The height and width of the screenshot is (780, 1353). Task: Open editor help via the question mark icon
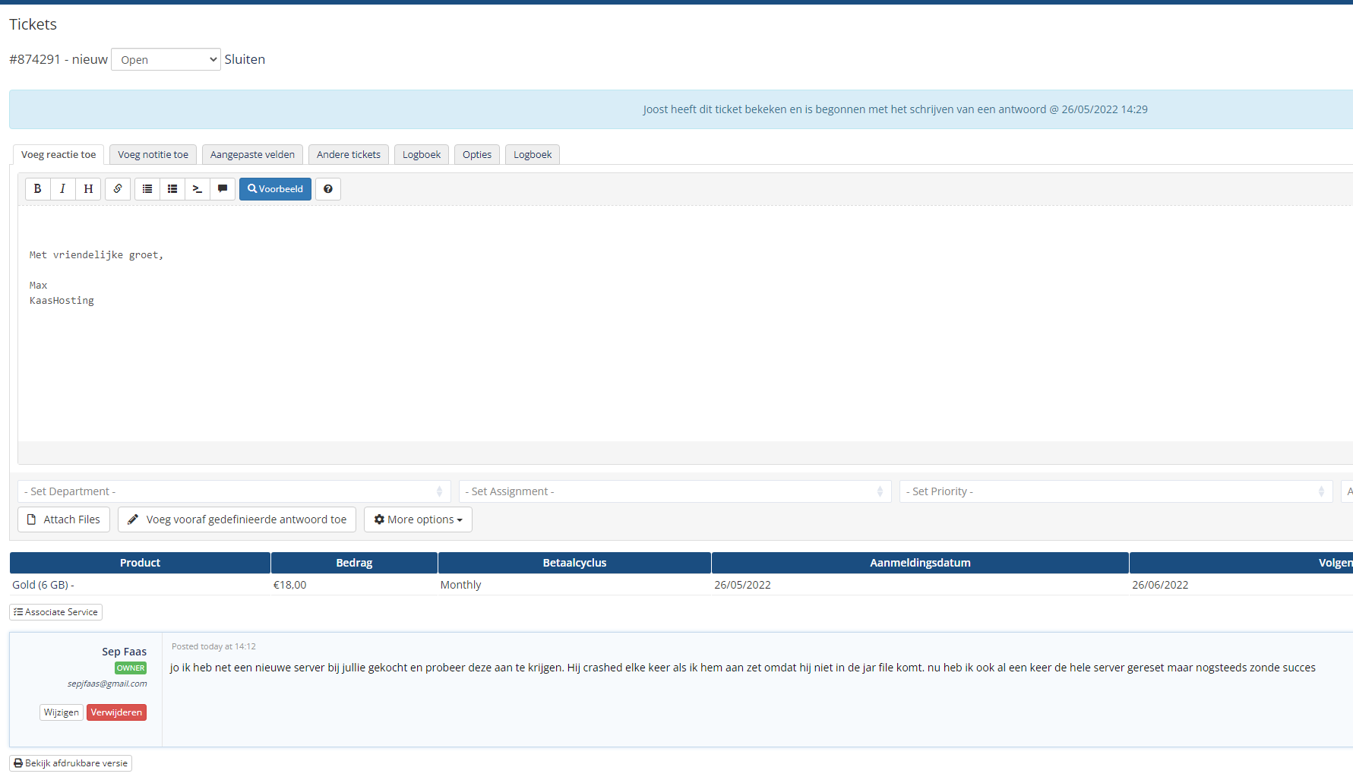(x=328, y=189)
